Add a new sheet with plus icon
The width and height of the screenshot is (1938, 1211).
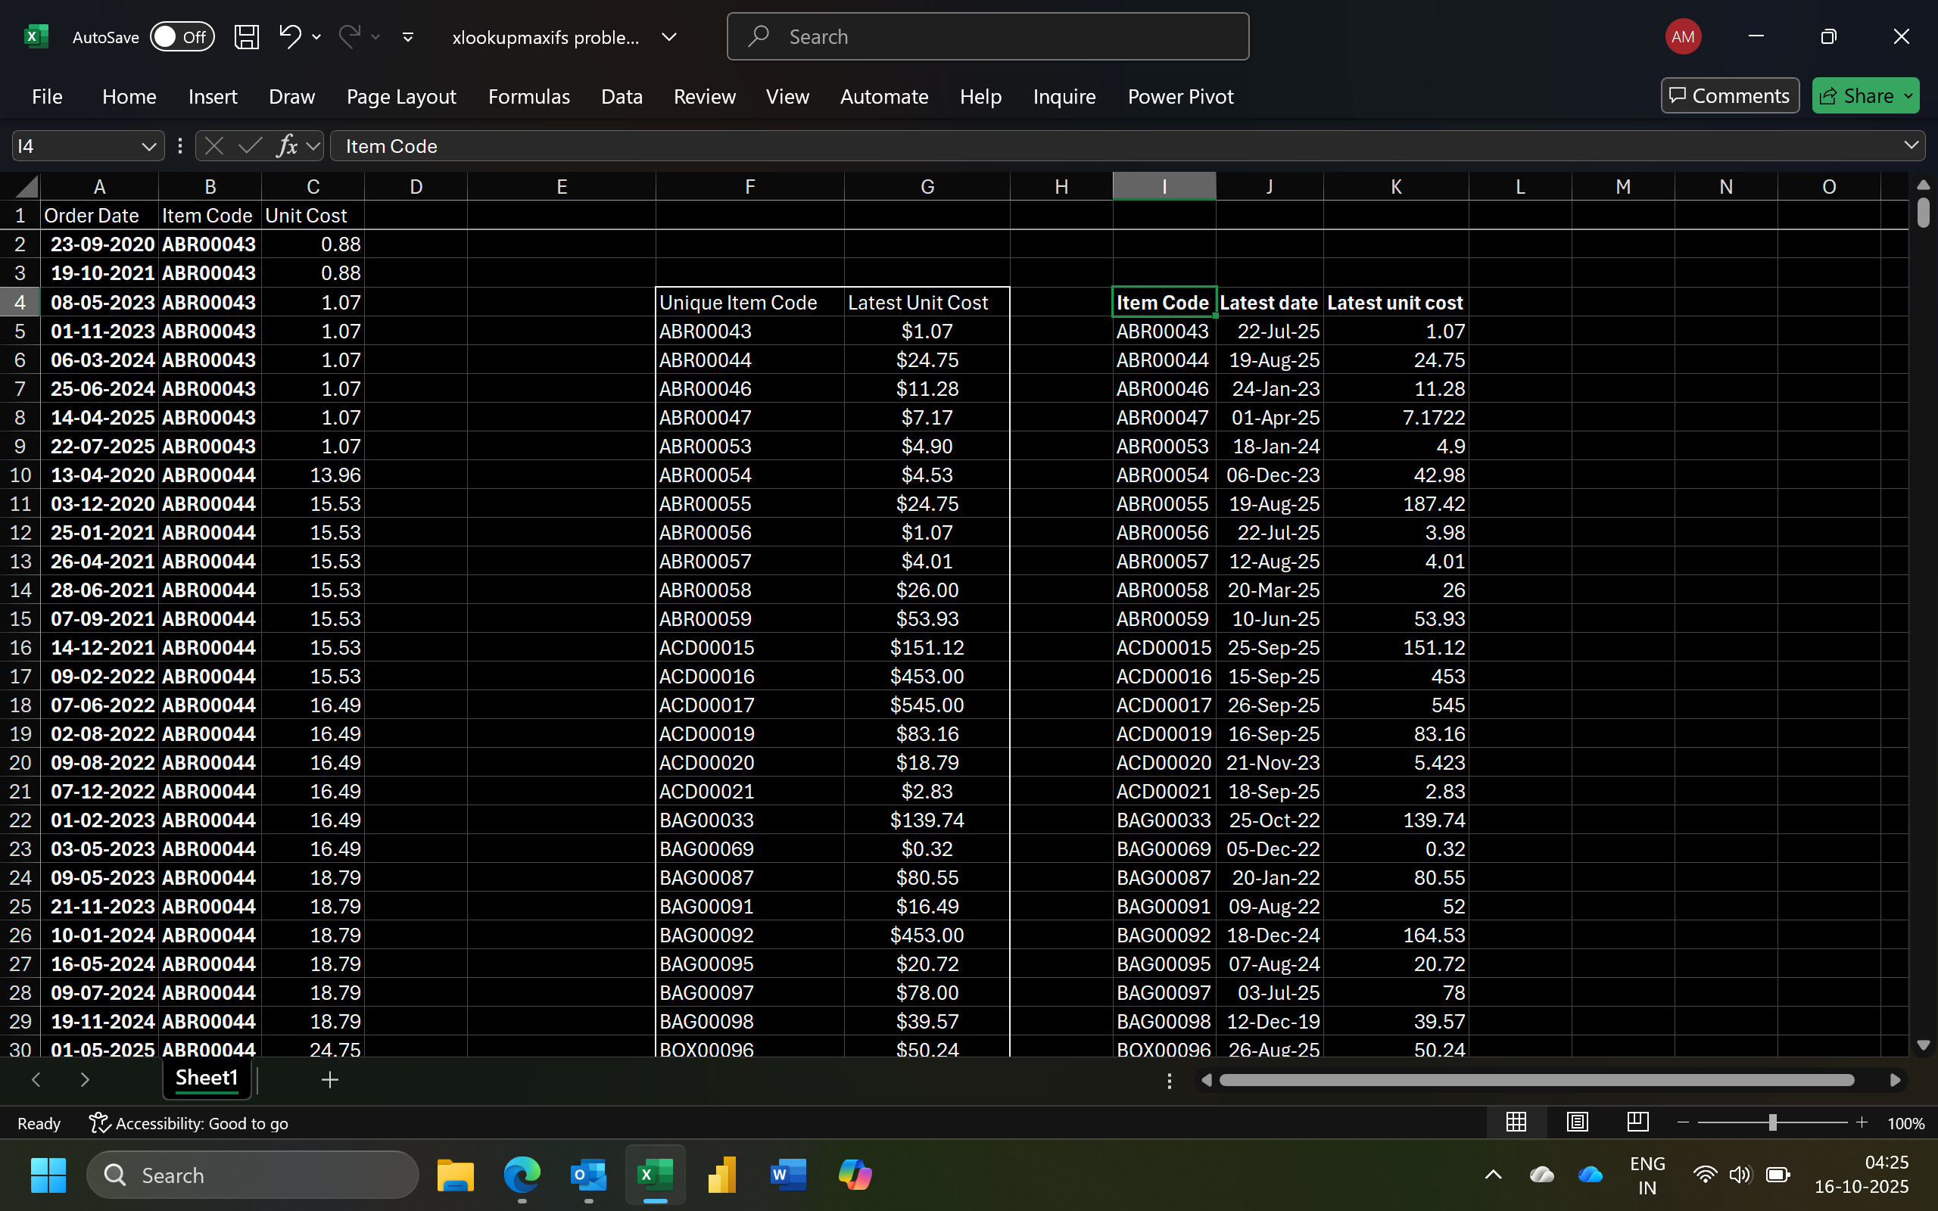pyautogui.click(x=330, y=1079)
